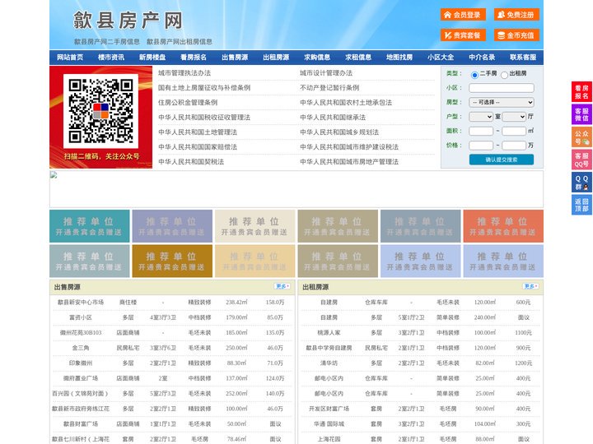Click the 确认提交搜索 search button
The width and height of the screenshot is (593, 444).
click(502, 160)
